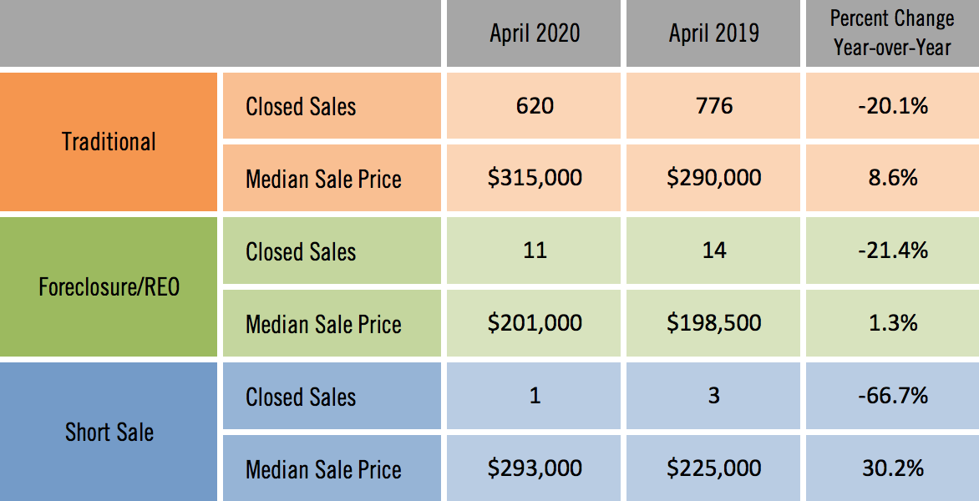Image resolution: width=979 pixels, height=501 pixels.
Task: Click the -66.7% percent change cell
Action: point(891,396)
